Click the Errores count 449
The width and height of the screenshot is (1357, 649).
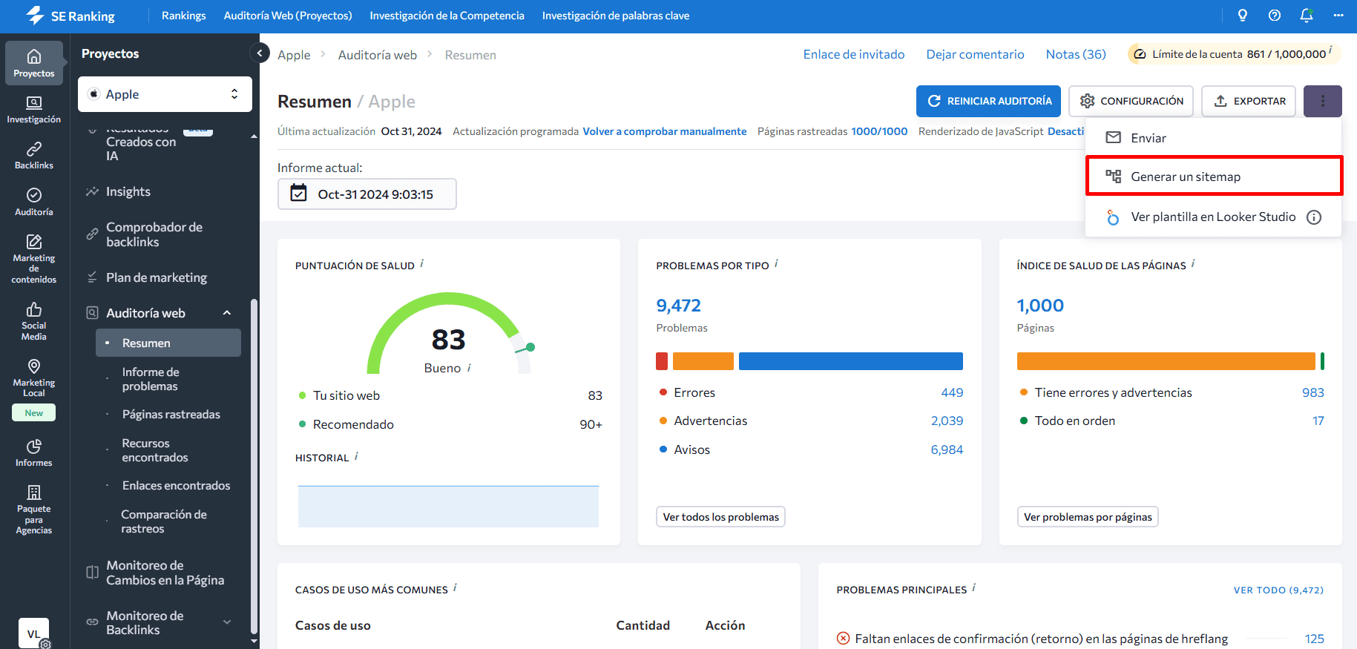coord(952,392)
